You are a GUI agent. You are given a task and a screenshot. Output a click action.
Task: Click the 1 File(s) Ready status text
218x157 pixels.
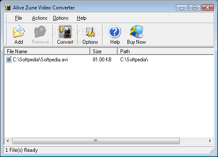pos(21,150)
